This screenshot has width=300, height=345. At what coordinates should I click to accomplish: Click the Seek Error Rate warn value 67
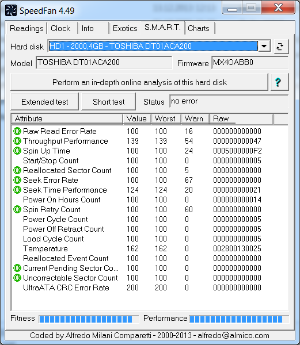click(189, 180)
